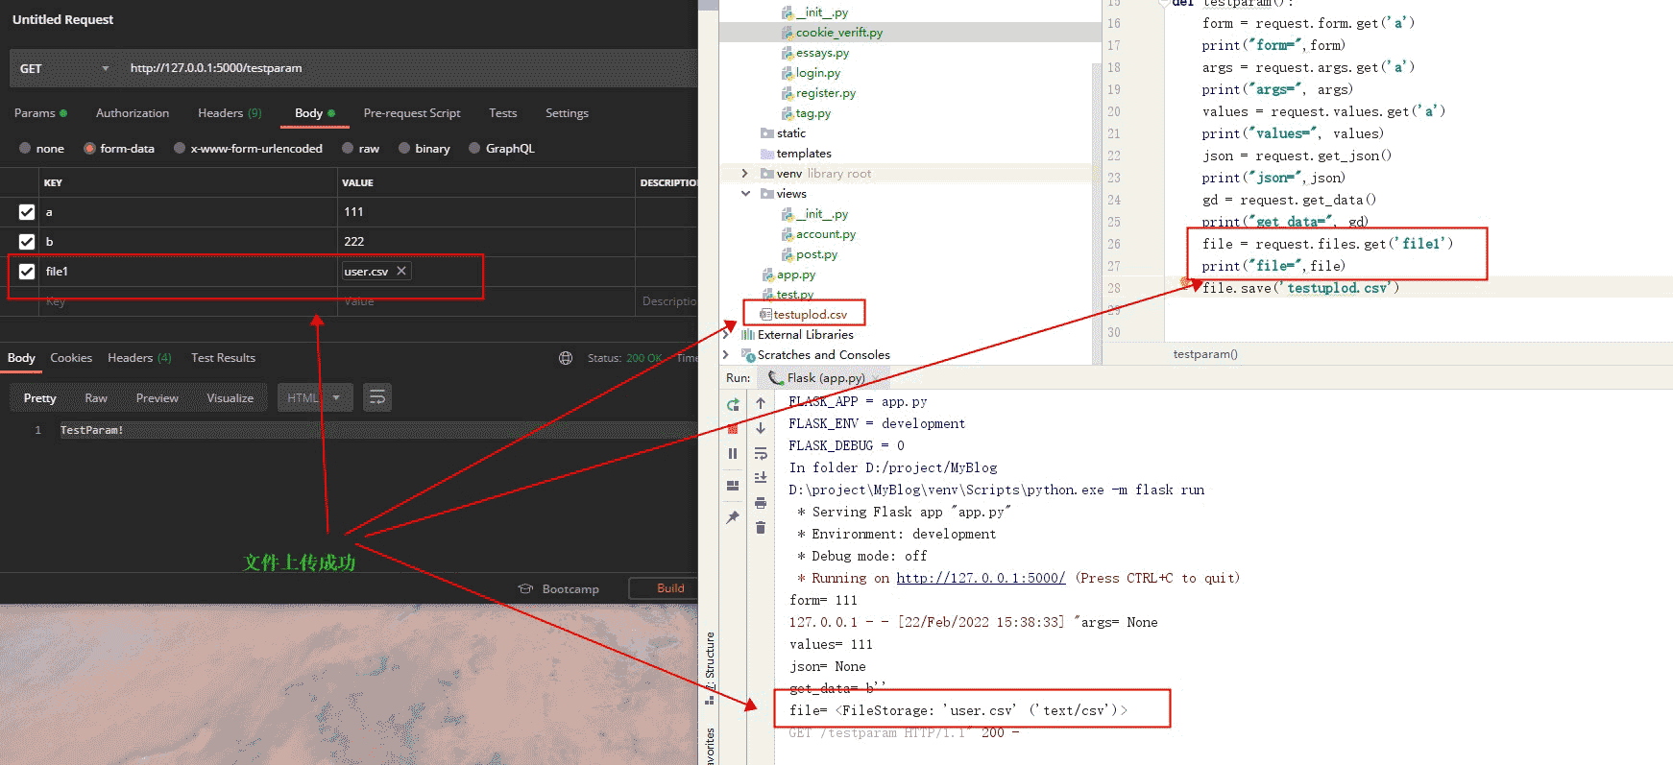Click the static folder icon
Image resolution: width=1673 pixels, height=765 pixels.
coord(767,133)
